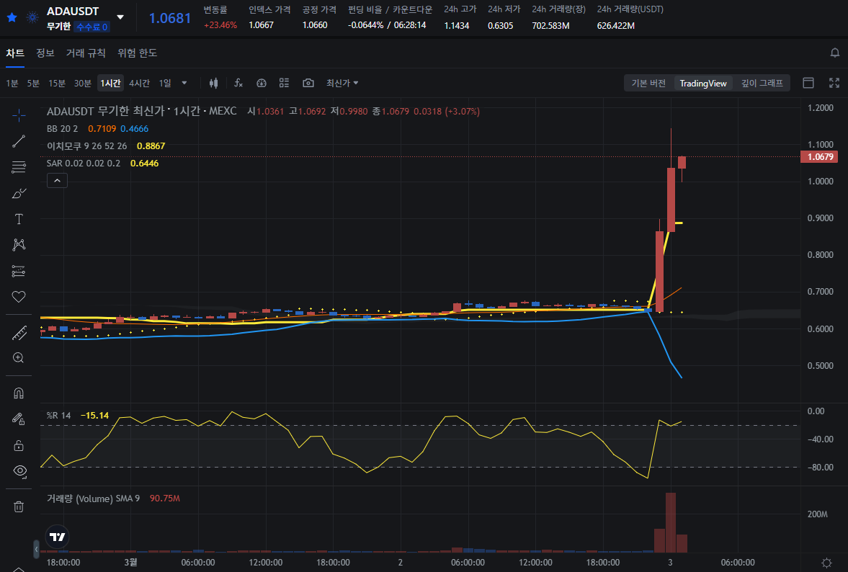Take chart snapshot with camera icon
Image resolution: width=848 pixels, height=572 pixels.
tap(308, 83)
